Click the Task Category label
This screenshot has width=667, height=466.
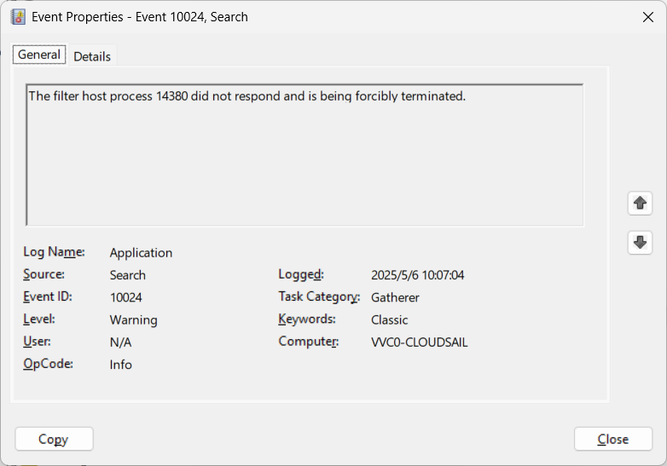[x=319, y=297]
